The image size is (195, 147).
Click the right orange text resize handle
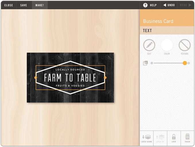point(105,78)
